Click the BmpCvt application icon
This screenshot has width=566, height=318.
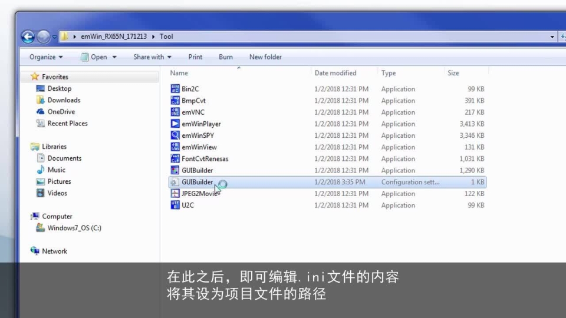click(x=175, y=101)
